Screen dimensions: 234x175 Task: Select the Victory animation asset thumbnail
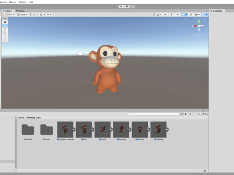coord(140,129)
